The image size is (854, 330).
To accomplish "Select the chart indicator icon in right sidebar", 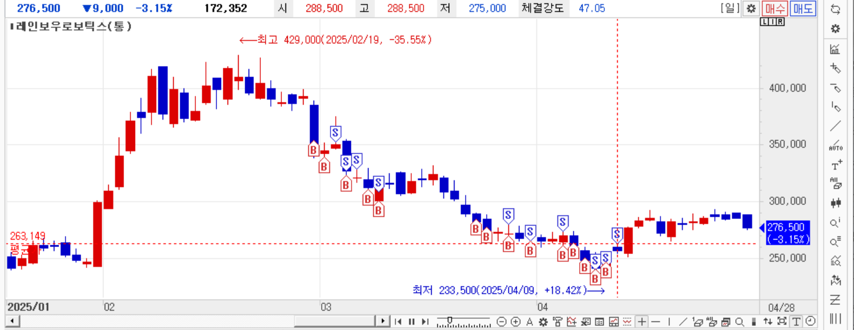I will tap(836, 49).
